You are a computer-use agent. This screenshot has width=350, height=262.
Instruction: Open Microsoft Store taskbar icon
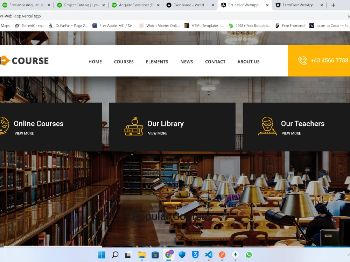tap(155, 255)
